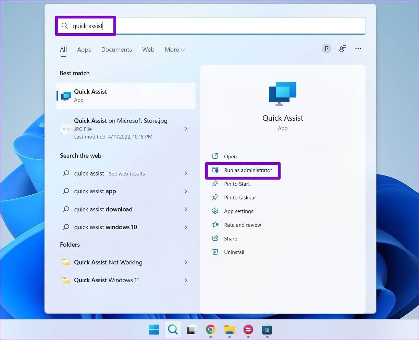Switch to the Web tab
This screenshot has width=419, height=340.
[x=148, y=50]
